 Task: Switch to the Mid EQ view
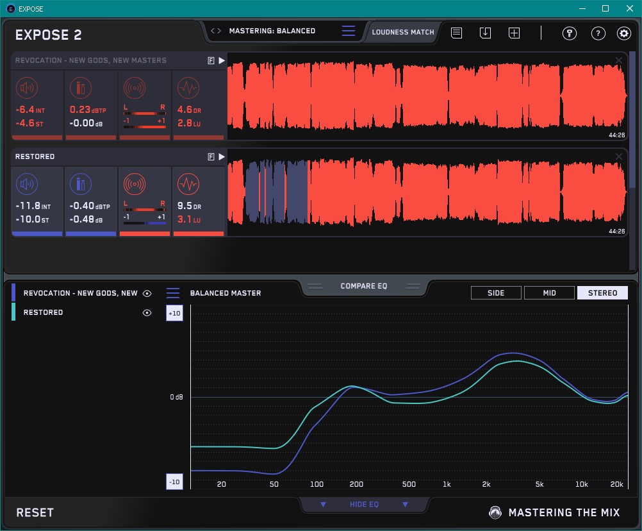548,293
